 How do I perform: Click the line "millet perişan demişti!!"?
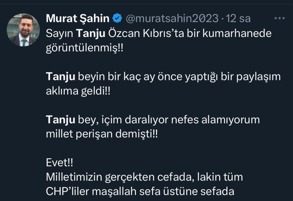[102, 134]
